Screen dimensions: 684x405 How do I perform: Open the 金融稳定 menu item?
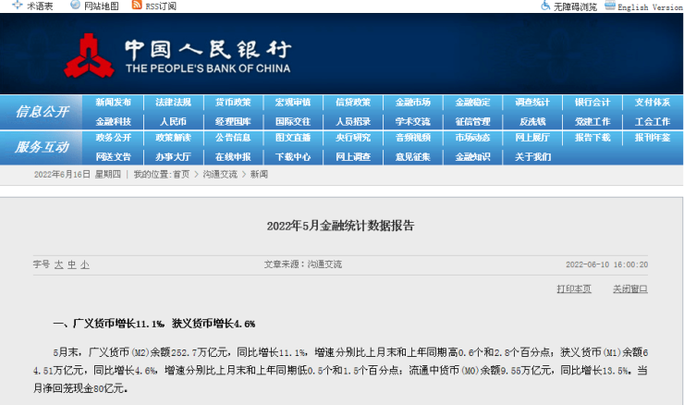pyautogui.click(x=472, y=102)
